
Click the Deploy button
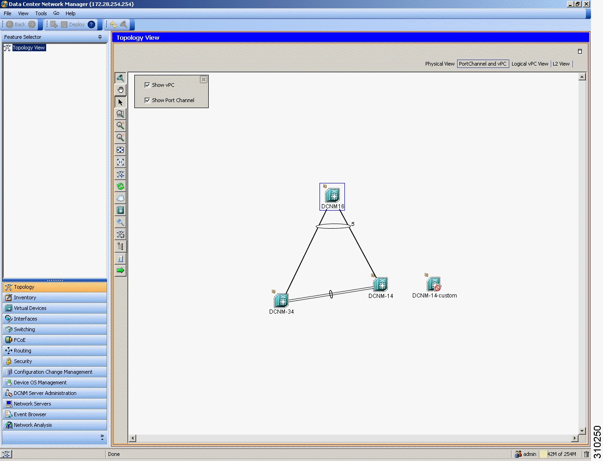(x=72, y=24)
